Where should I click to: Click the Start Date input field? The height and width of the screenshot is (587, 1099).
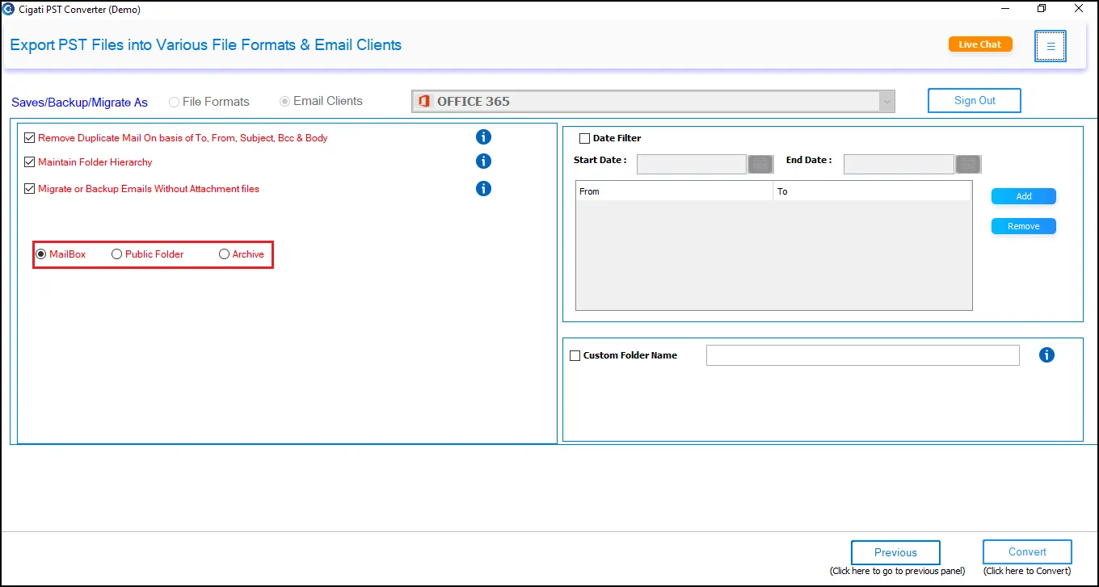(692, 164)
